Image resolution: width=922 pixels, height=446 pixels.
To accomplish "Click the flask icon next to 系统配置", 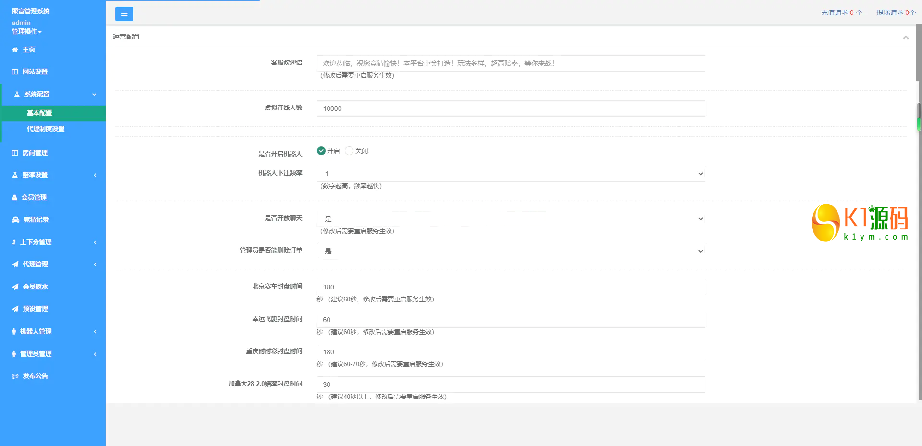I will pos(17,94).
